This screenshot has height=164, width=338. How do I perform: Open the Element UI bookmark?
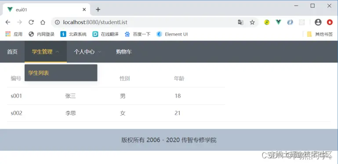[x=172, y=34]
